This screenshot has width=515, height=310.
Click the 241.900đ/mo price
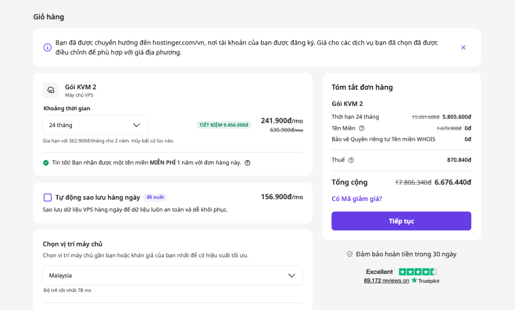coord(282,120)
